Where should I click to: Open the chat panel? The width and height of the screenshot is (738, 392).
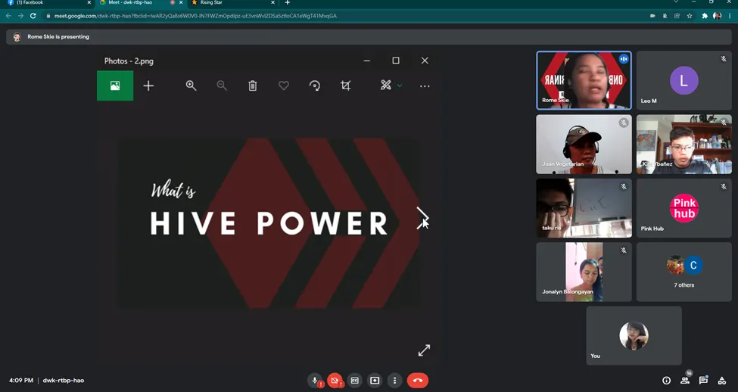703,380
